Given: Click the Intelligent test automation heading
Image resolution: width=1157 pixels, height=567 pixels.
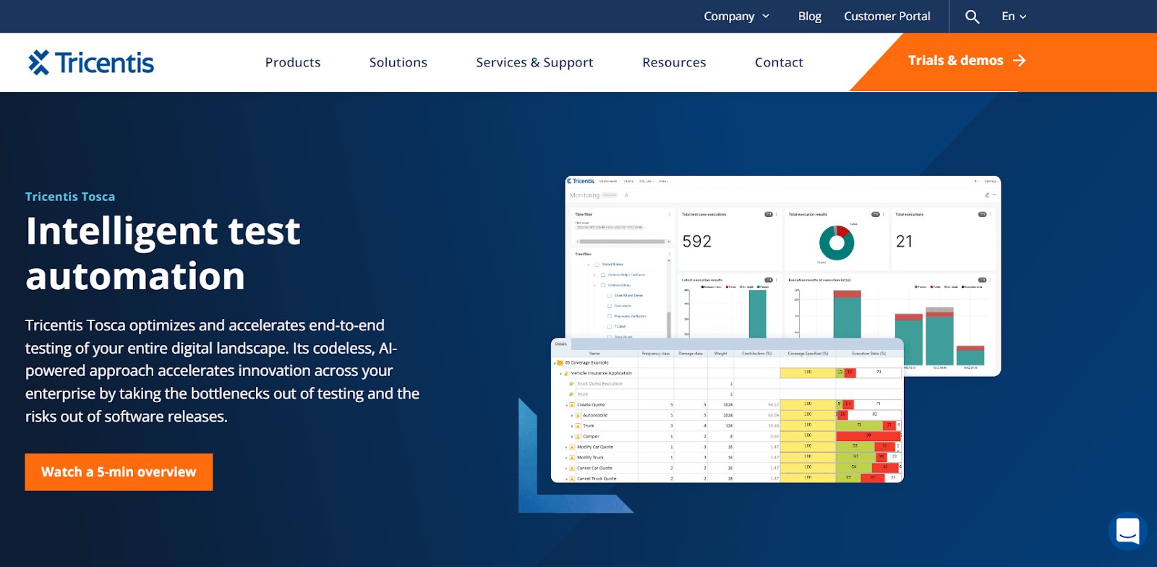Looking at the screenshot, I should [163, 253].
